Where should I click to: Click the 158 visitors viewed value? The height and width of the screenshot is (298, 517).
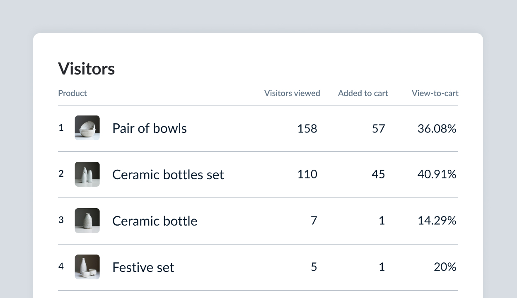pyautogui.click(x=307, y=129)
